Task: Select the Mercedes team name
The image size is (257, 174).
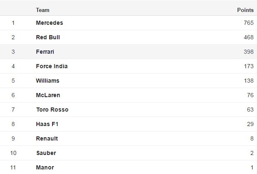Action: coord(50,23)
